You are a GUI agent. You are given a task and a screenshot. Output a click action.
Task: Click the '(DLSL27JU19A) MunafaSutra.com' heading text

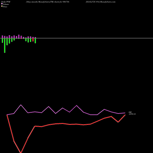pos(101,2)
